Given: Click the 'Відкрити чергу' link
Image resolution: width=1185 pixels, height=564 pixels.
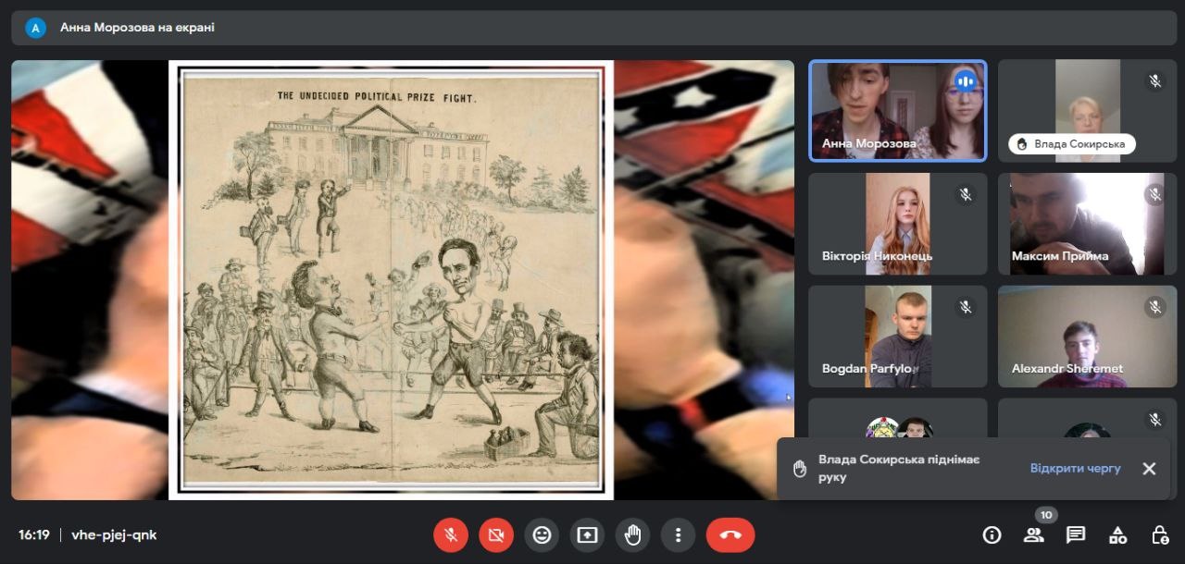Looking at the screenshot, I should point(1075,468).
